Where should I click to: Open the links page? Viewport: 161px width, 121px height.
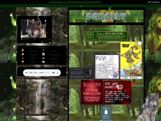(x=54, y=51)
